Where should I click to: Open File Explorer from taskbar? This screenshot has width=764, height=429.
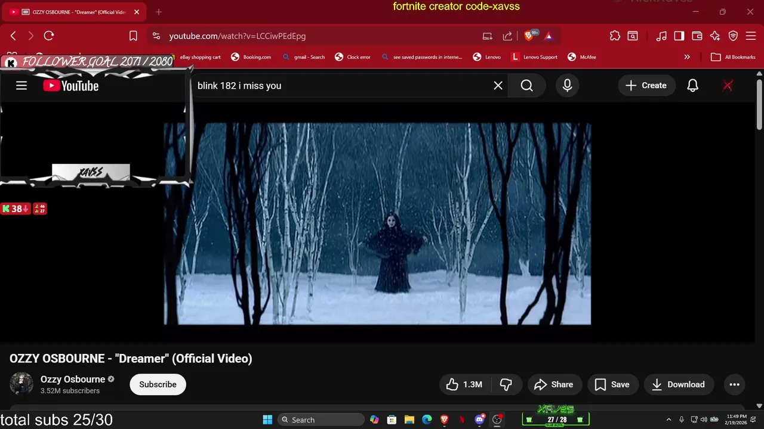tap(409, 419)
